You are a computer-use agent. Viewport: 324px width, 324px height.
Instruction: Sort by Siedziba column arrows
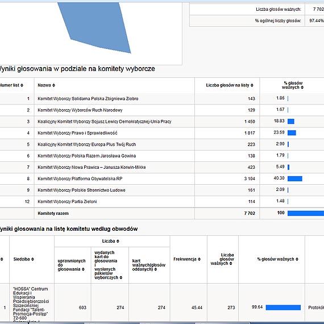coord(32,259)
